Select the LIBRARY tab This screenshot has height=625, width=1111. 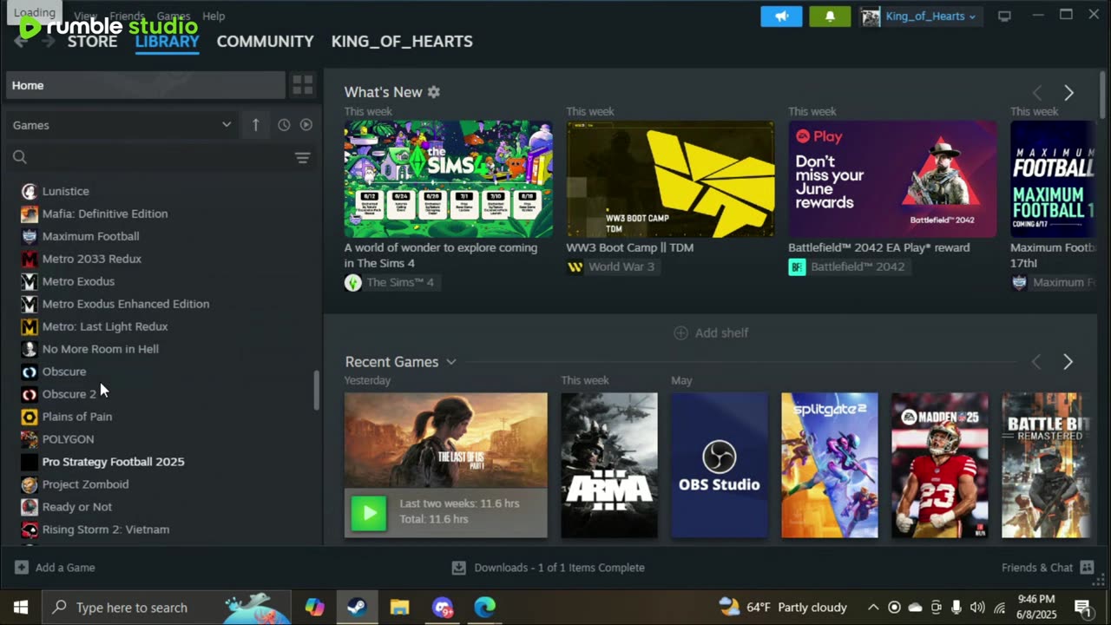tap(168, 42)
